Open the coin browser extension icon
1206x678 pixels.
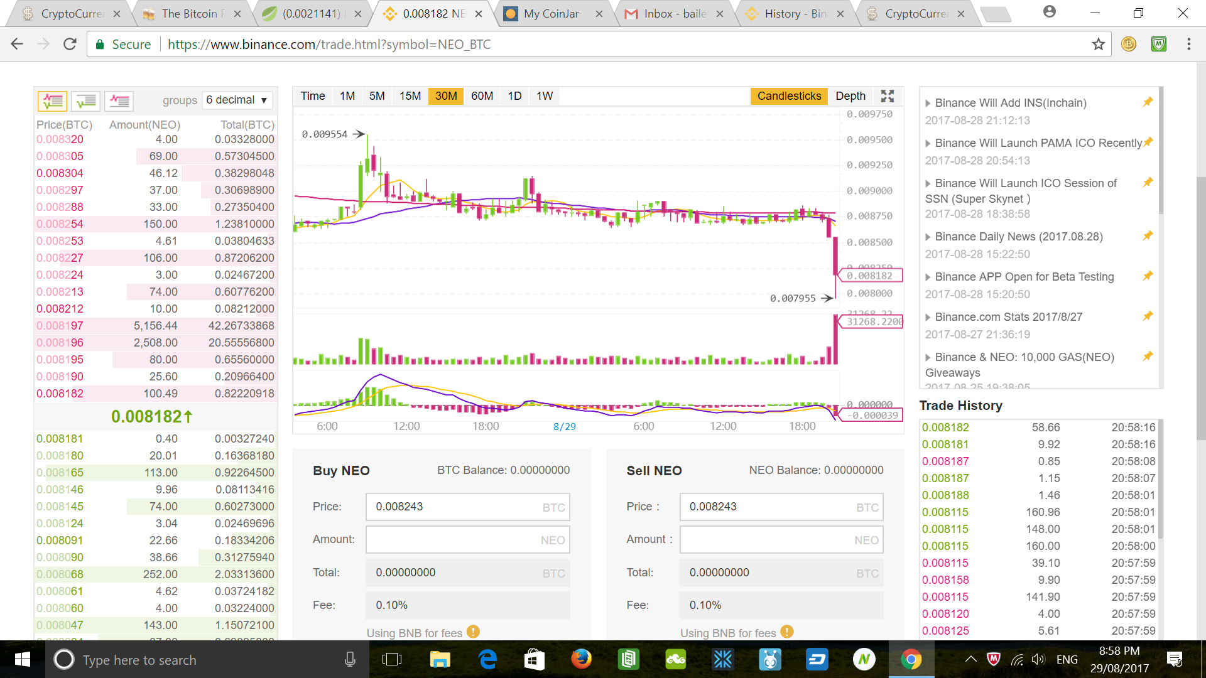(1129, 44)
